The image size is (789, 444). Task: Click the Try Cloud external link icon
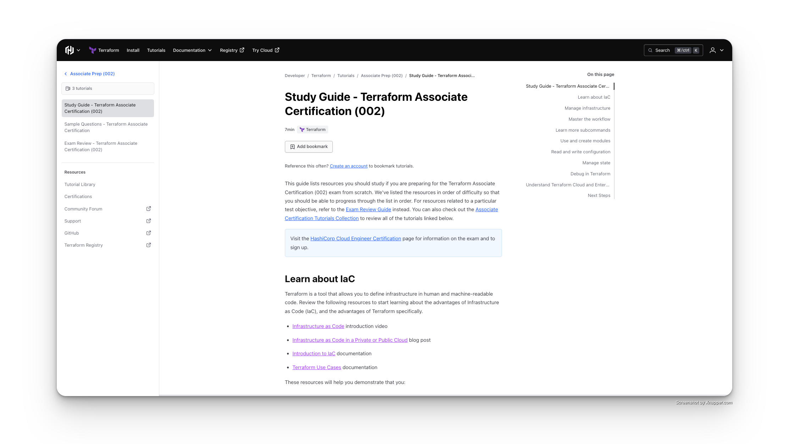277,50
